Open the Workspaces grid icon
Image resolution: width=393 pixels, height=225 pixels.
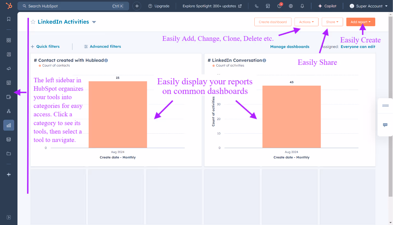(x=8, y=40)
